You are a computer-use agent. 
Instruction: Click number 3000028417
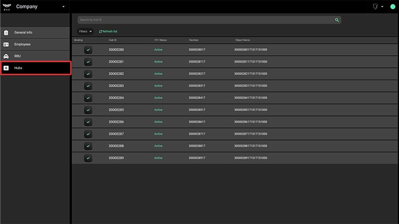pyautogui.click(x=197, y=98)
